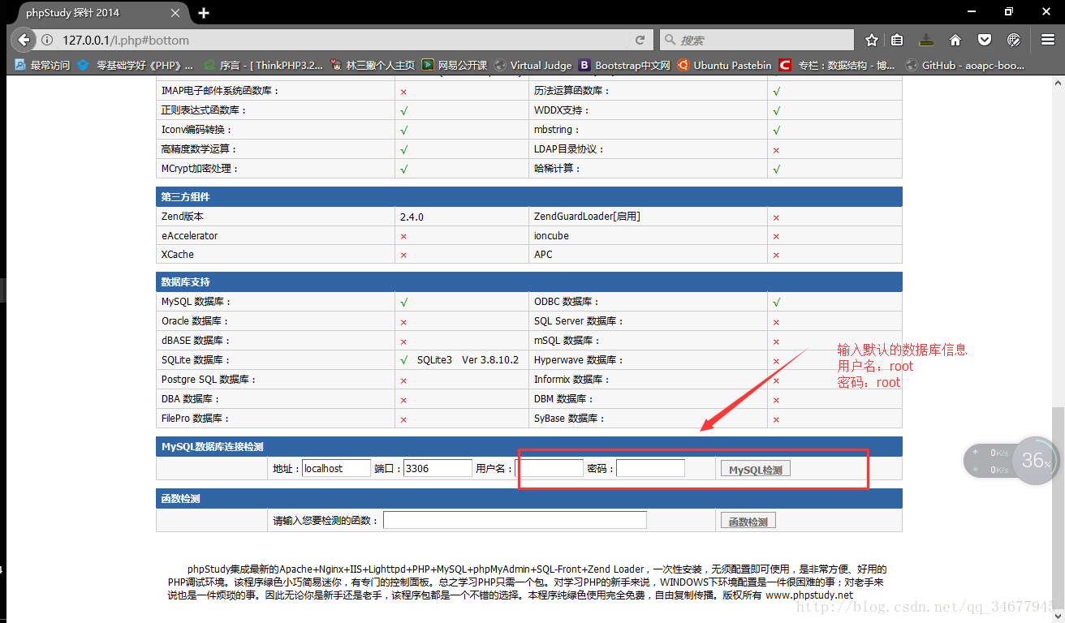Click the MySQL 数据库 row label
The image size is (1065, 623).
tap(196, 302)
